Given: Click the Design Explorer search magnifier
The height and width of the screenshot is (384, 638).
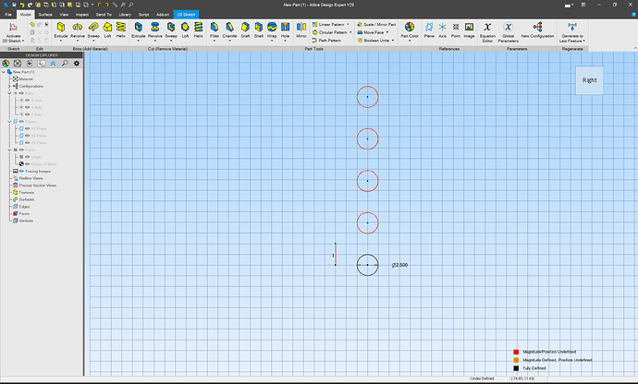Looking at the screenshot, I should 65,64.
